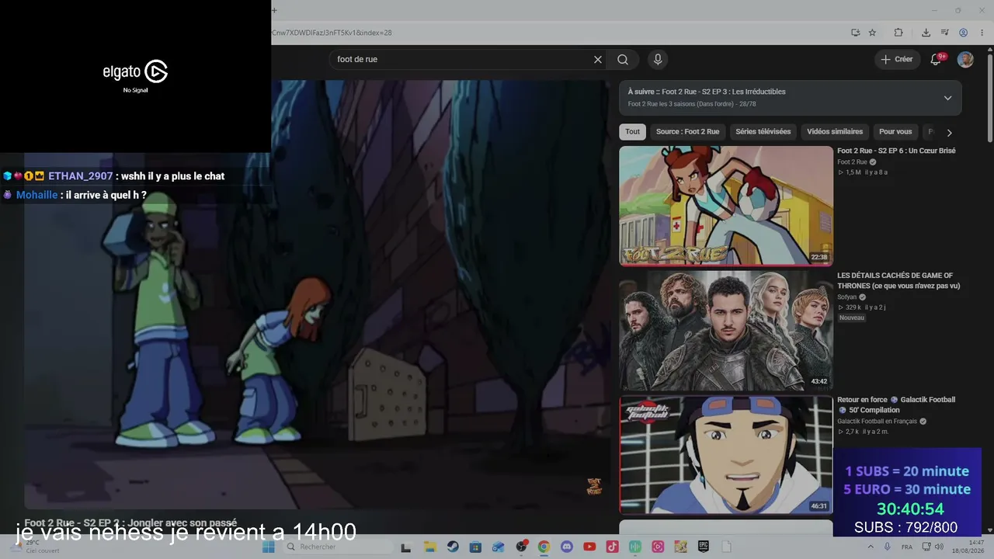Click the Créer button
The height and width of the screenshot is (559, 994).
[897, 60]
